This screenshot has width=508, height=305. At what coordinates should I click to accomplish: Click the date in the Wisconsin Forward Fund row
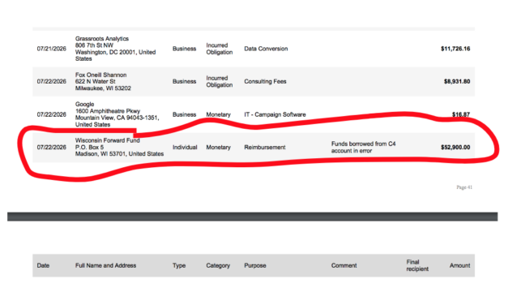52,148
